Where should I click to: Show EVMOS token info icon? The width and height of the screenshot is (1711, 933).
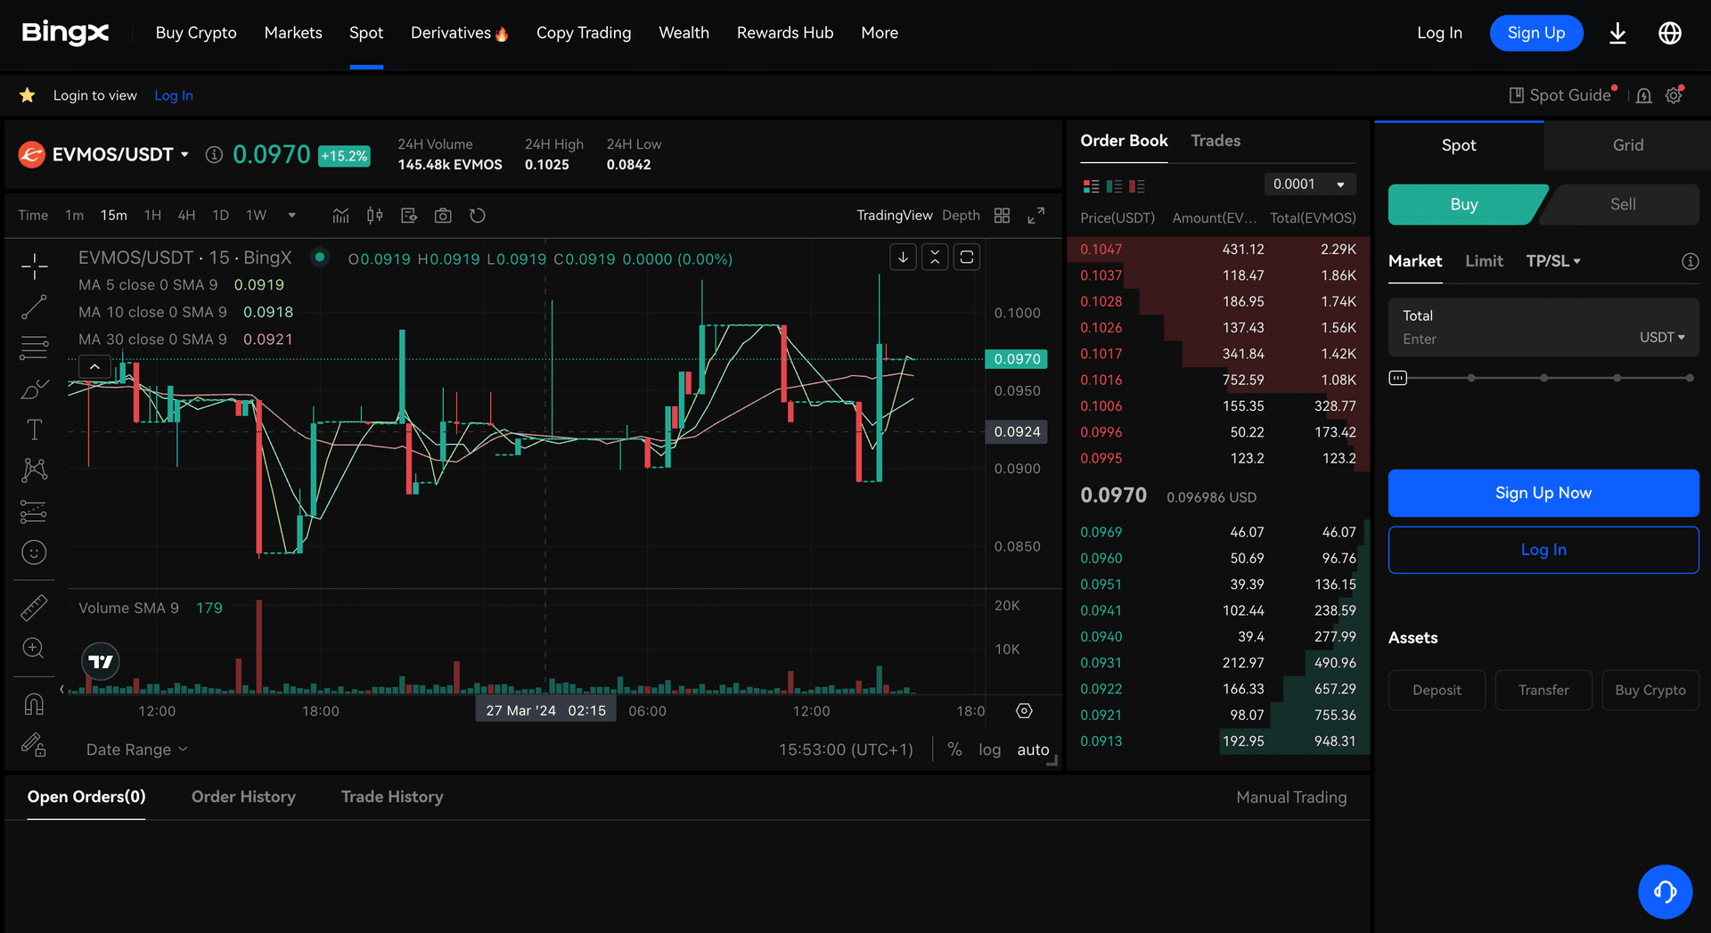pos(214,155)
